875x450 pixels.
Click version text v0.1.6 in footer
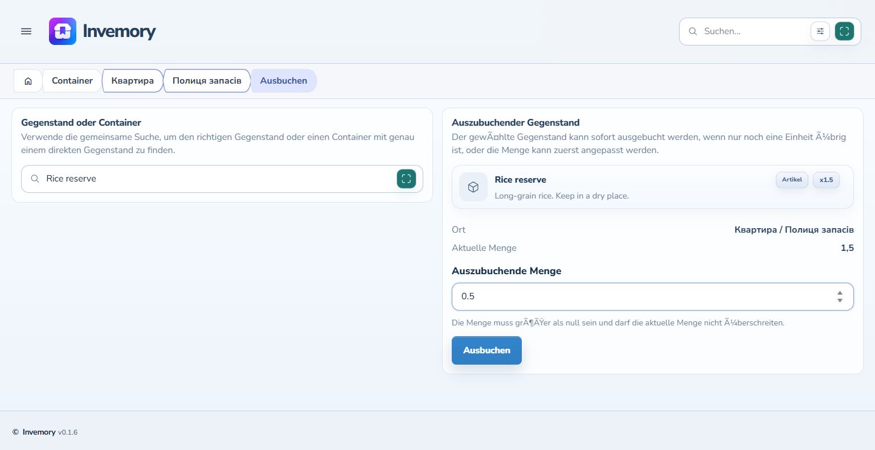68,432
